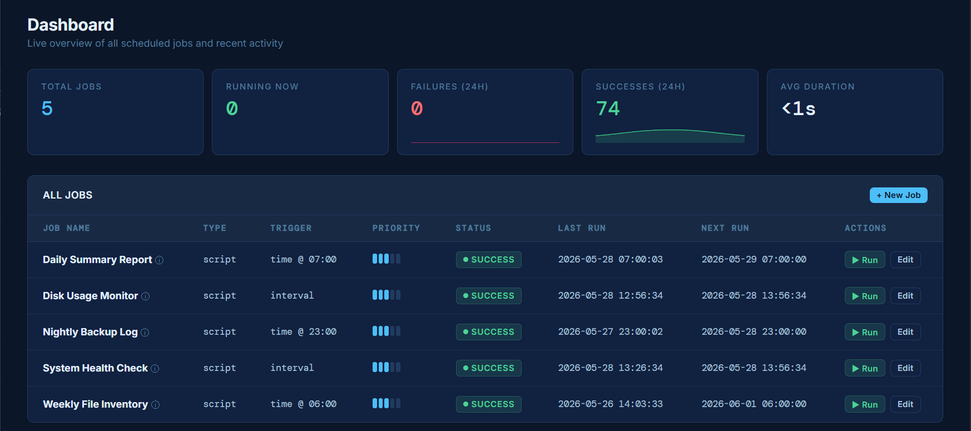Click last run '2026-05-28 12:56:34'
The width and height of the screenshot is (971, 431).
610,296
